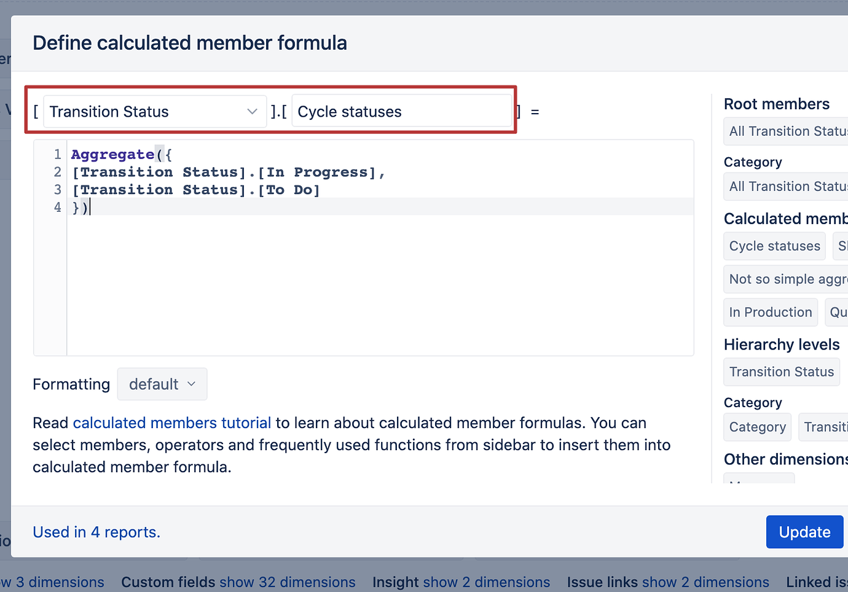This screenshot has width=848, height=592.
Task: Edit the "Cycle statuses" member name field
Action: click(402, 111)
